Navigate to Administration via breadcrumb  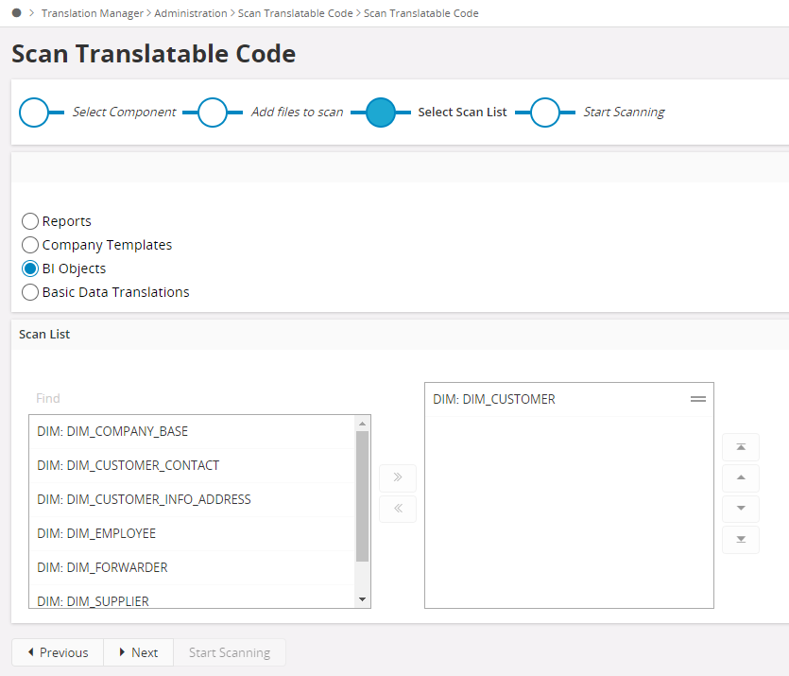(190, 13)
